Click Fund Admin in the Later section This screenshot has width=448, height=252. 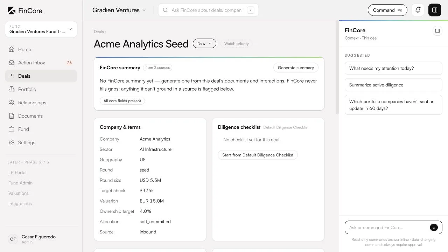(x=20, y=183)
